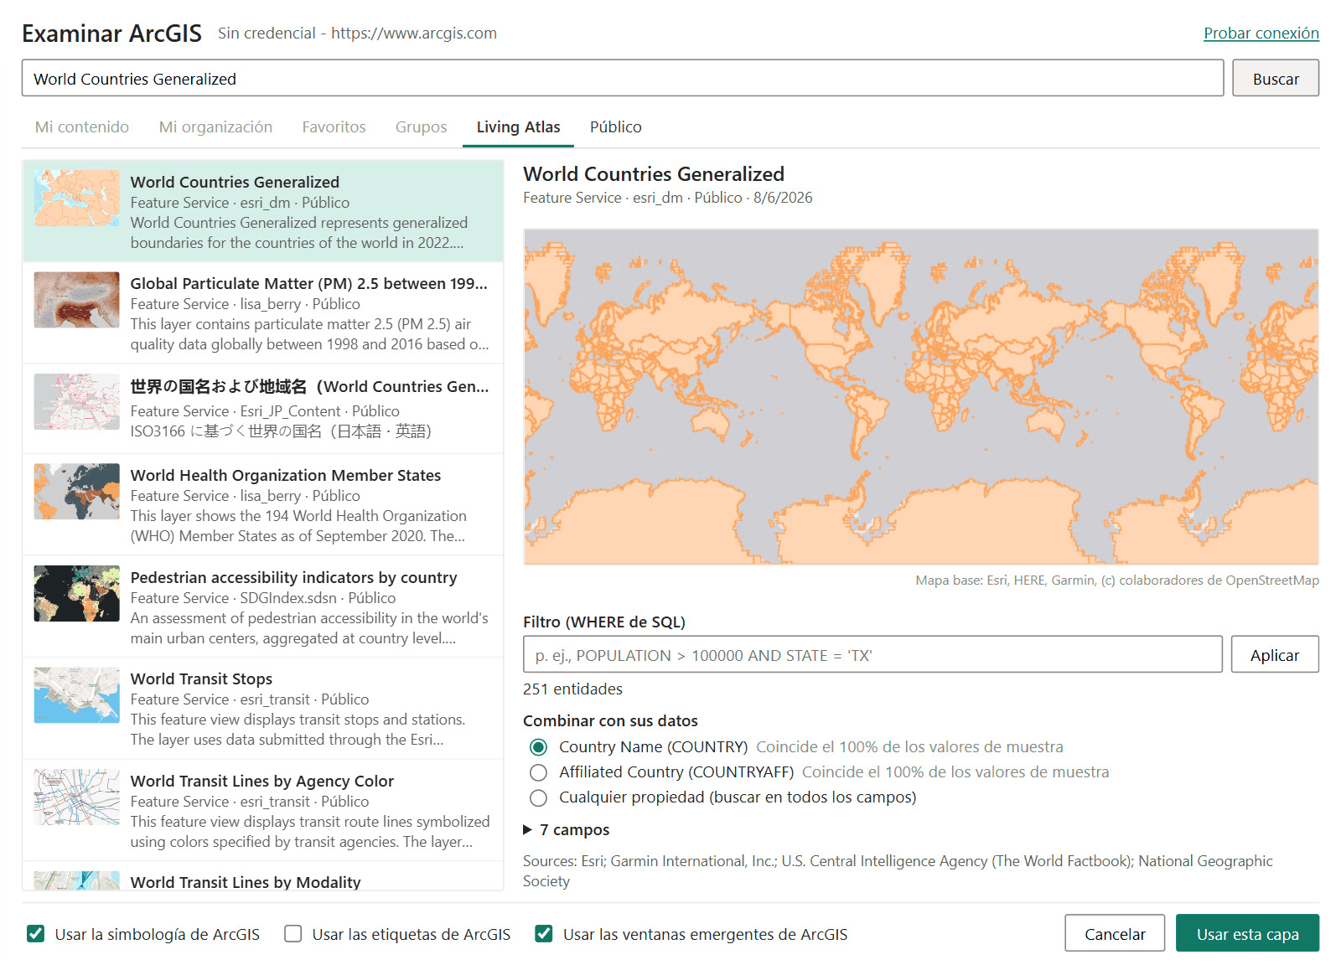Switch to Mi contenido tab
Screen dimensions: 1341x965
coord(82,126)
